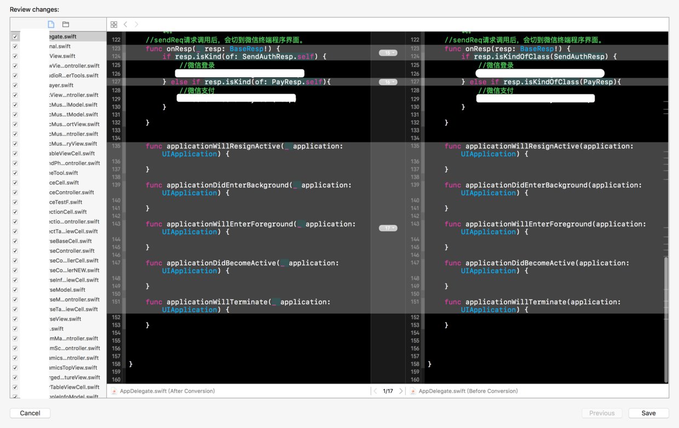This screenshot has width=679, height=428.
Task: Open the change 16 dropdown badge
Action: tap(388, 82)
